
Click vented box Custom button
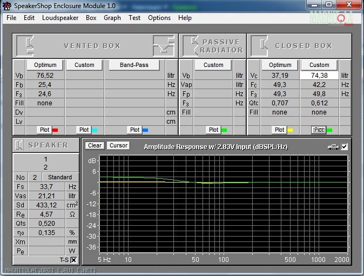84,65
